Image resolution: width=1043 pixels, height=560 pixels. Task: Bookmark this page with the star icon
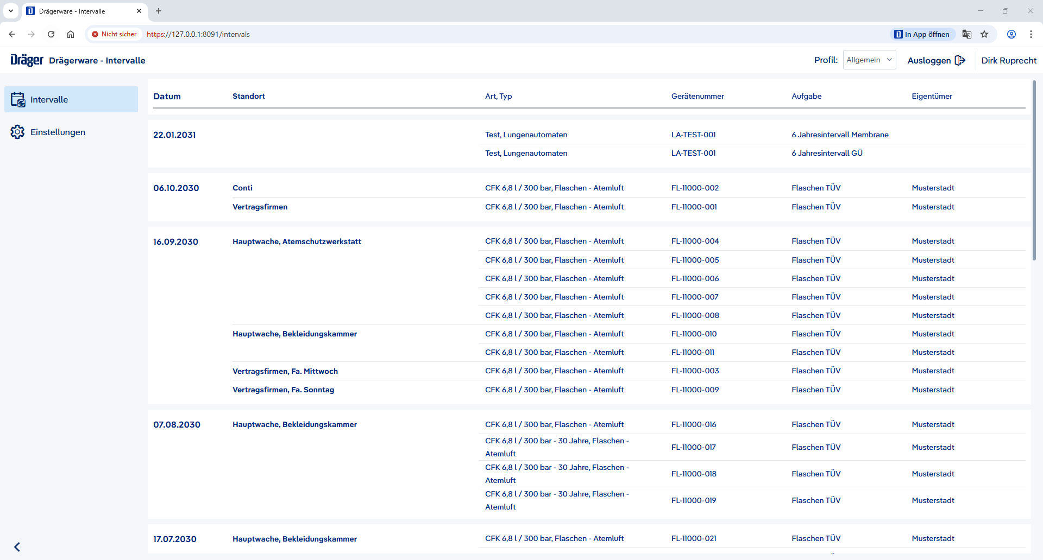pos(984,34)
